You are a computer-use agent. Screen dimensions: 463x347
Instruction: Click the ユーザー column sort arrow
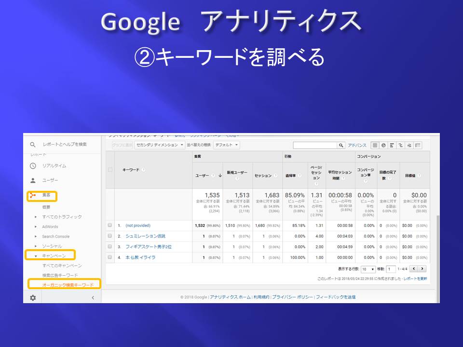220,175
